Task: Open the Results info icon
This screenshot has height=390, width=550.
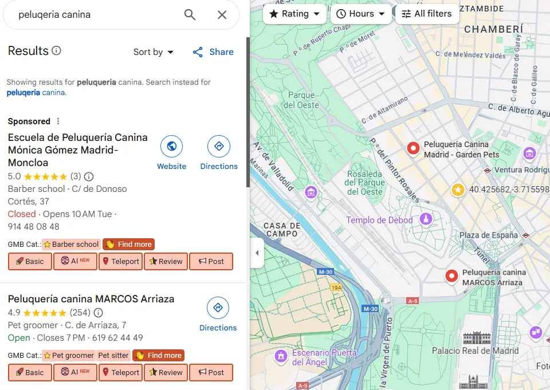Action: 57,50
